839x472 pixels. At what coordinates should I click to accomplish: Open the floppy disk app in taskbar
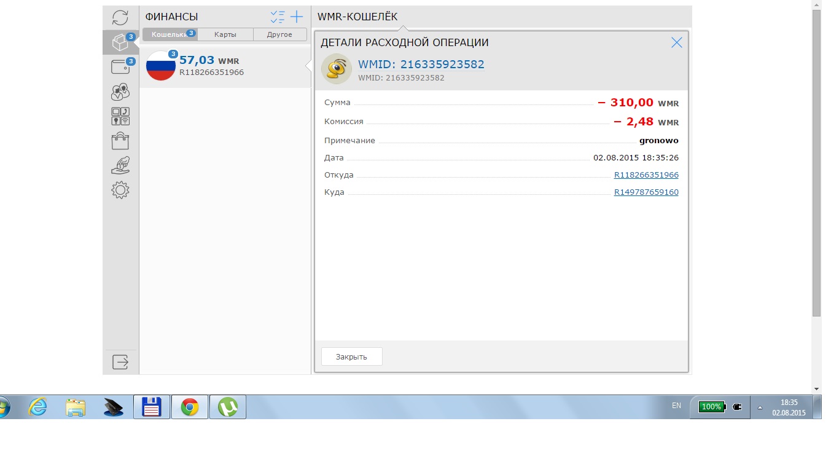(152, 407)
